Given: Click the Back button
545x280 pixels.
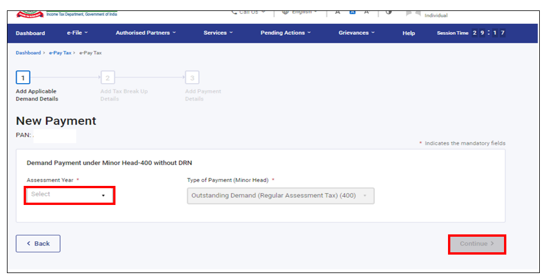Looking at the screenshot, I should tap(38, 244).
